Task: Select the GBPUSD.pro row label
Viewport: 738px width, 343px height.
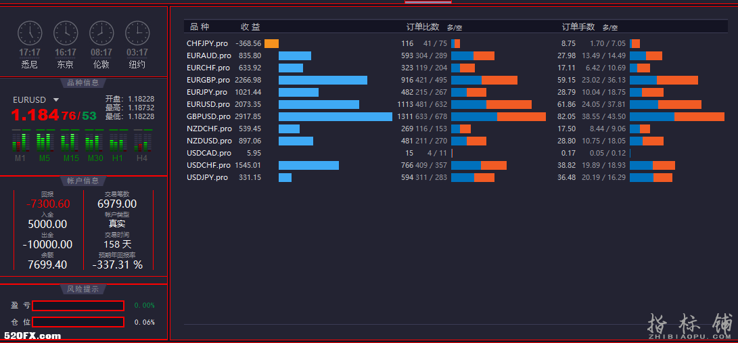Action: 208,116
